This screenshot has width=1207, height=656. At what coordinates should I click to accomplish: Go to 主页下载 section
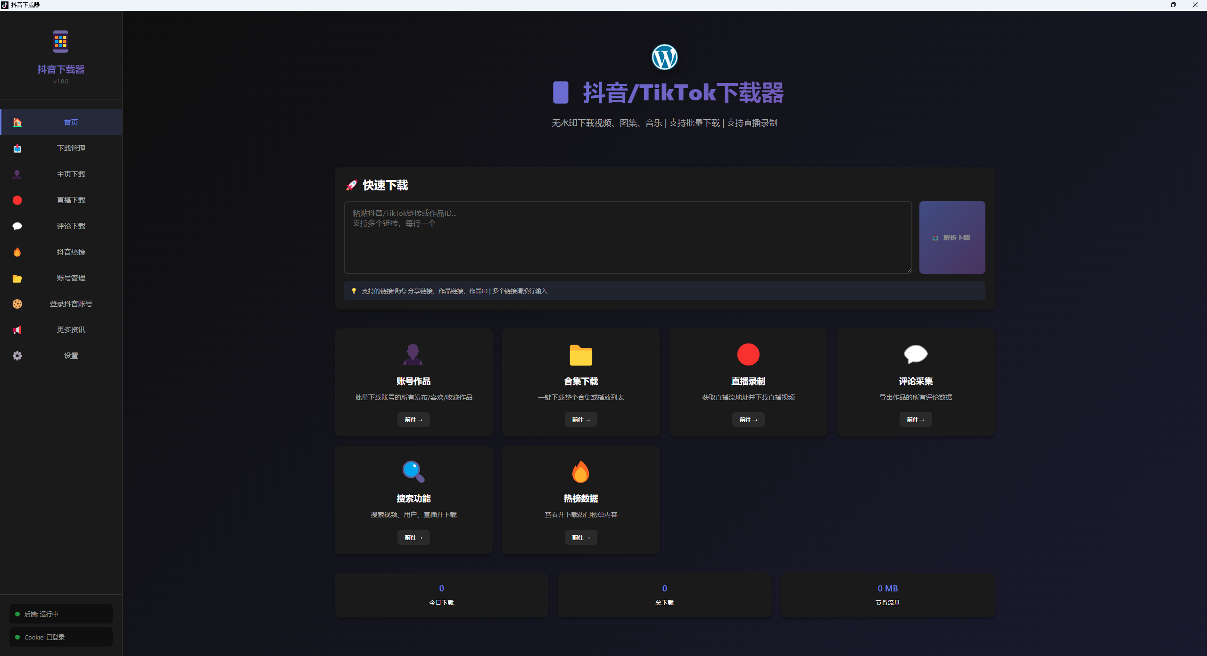tap(61, 174)
